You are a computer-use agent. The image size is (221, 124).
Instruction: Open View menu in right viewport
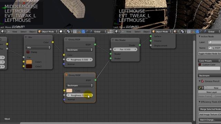129,32
